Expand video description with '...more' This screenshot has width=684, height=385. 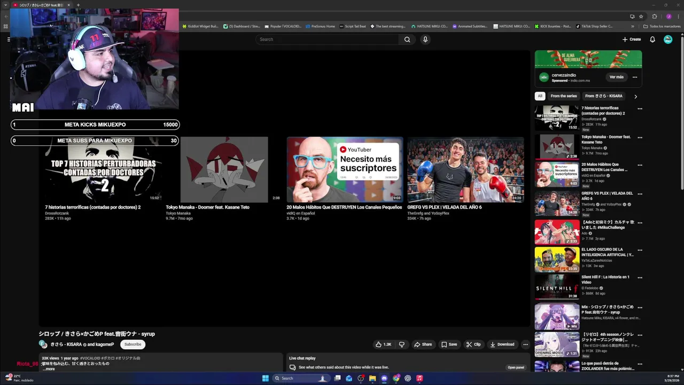[49, 369]
